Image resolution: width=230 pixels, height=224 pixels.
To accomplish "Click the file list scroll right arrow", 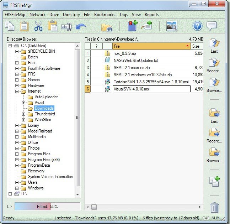I will coord(200,207).
